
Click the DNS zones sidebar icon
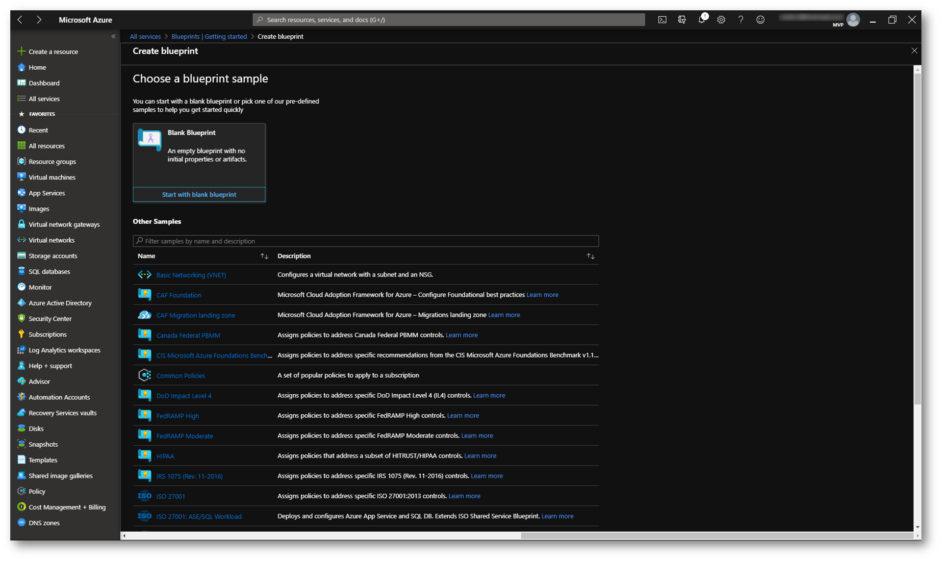pos(21,522)
